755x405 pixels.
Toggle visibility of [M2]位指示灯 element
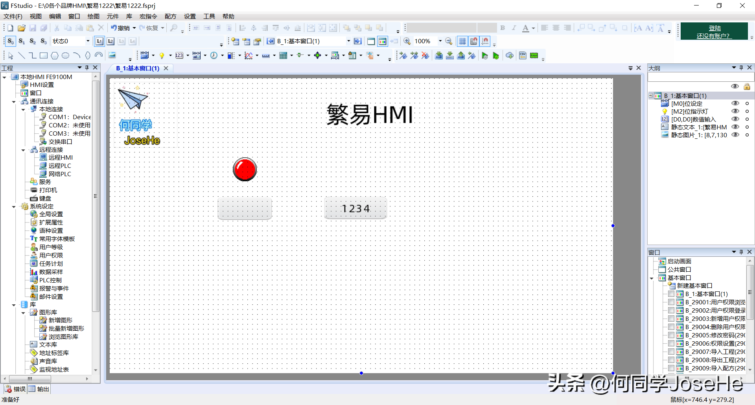point(735,111)
